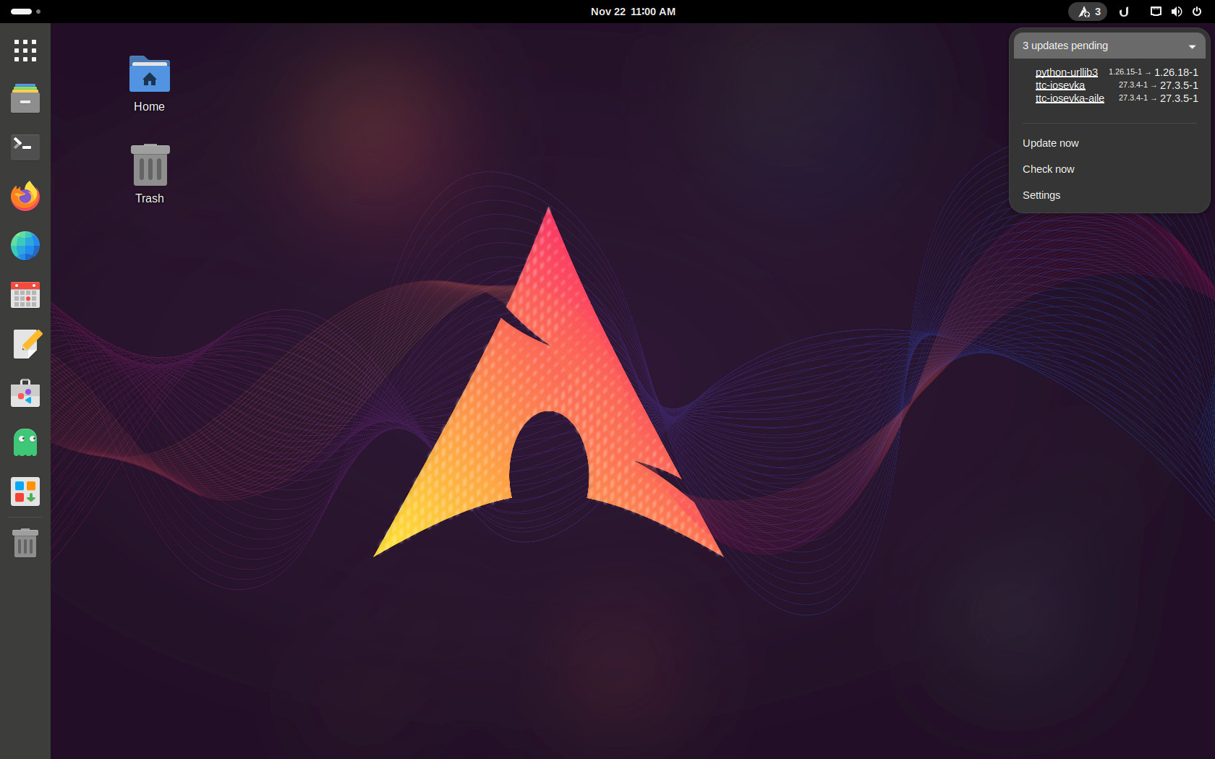Image resolution: width=1215 pixels, height=759 pixels.
Task: Click the volume speaker icon
Action: point(1177,12)
